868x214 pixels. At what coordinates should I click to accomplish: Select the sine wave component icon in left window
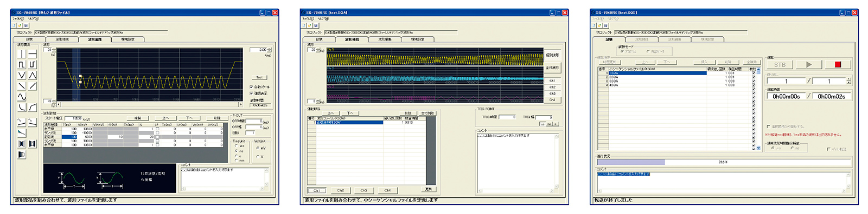click(x=22, y=97)
